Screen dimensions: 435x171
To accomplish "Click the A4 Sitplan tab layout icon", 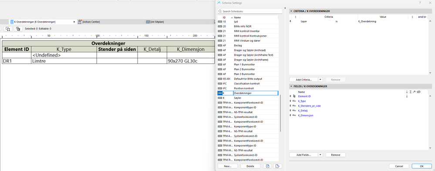I will 148,22.
